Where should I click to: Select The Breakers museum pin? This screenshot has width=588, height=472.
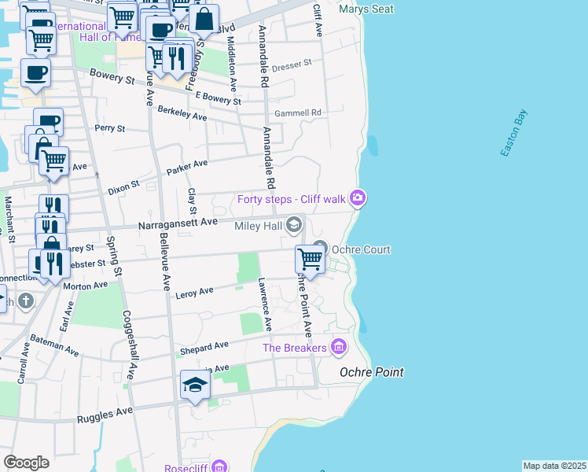point(339,346)
